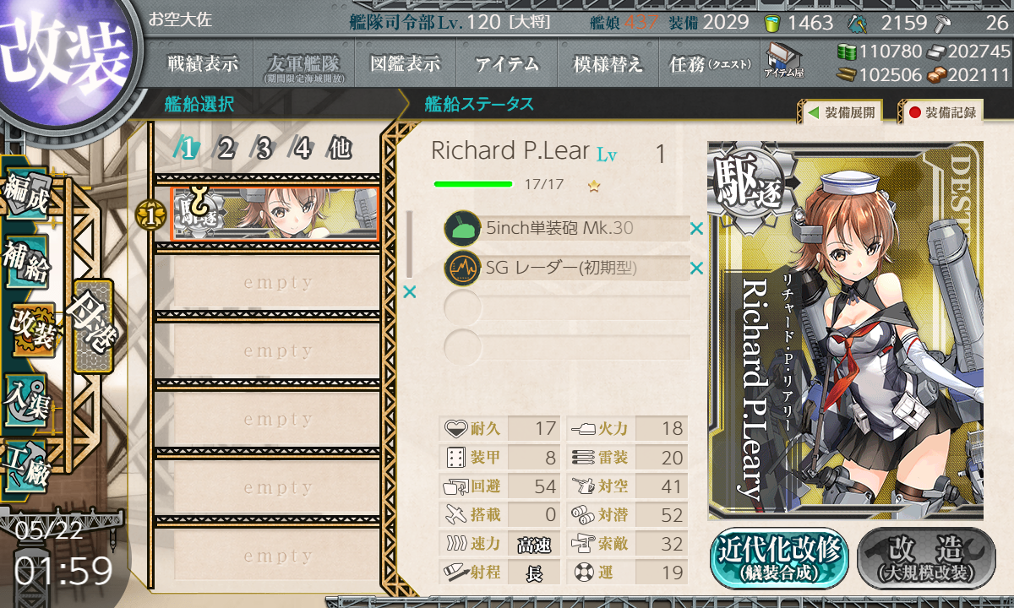Click the SG レーダー radar equipment icon
This screenshot has height=608, width=1014.
click(x=462, y=269)
